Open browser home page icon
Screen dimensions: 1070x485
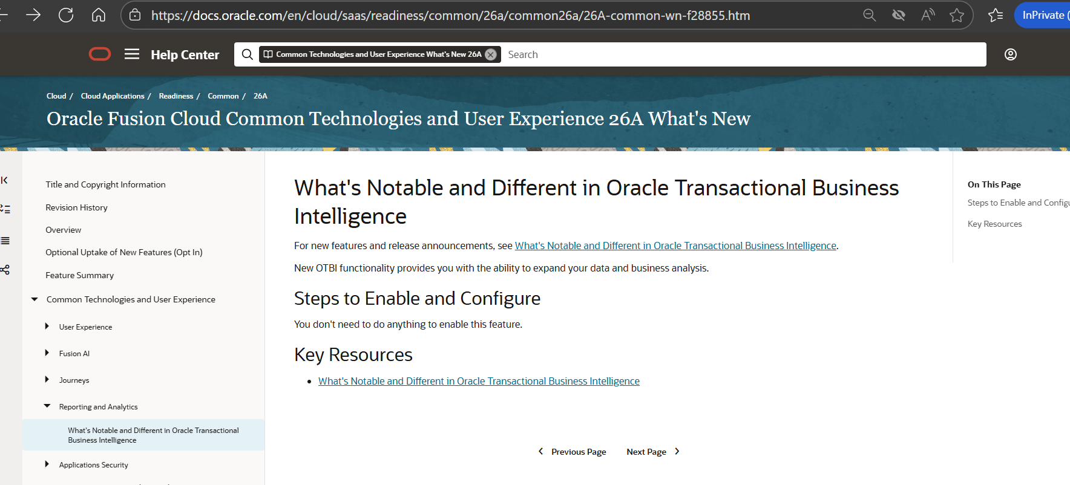point(99,15)
